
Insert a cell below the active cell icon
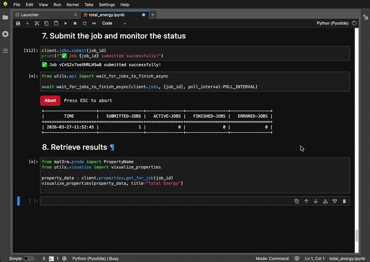pyautogui.click(x=334, y=201)
